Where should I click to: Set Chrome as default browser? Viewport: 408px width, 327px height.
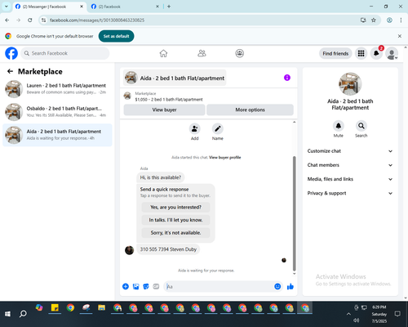click(x=116, y=36)
